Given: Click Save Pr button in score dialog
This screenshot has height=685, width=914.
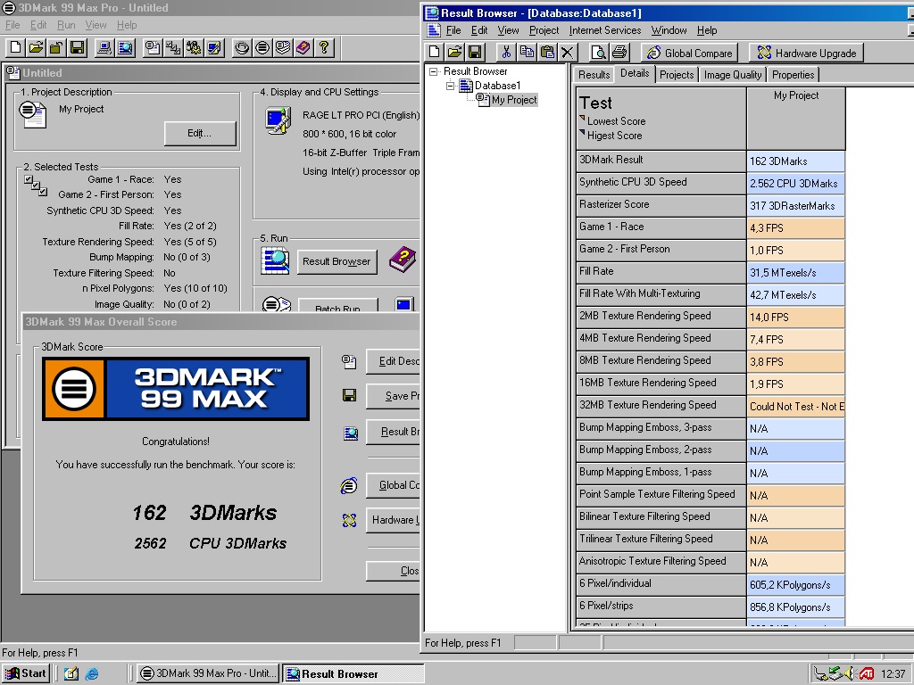Looking at the screenshot, I should [393, 396].
